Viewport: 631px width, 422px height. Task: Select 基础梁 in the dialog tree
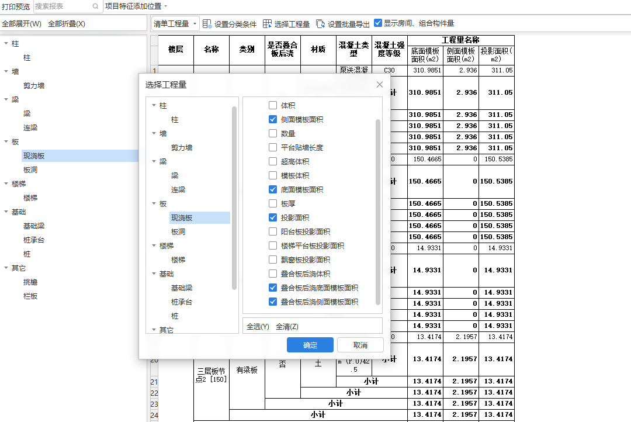click(x=182, y=288)
